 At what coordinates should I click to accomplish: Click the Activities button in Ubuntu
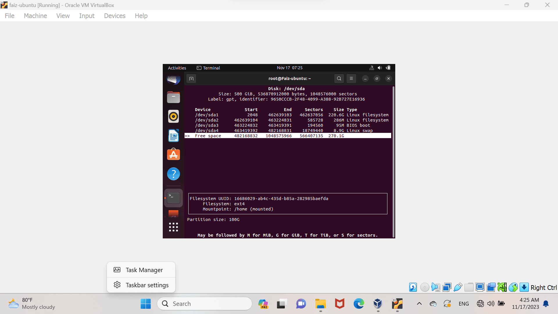[177, 68]
